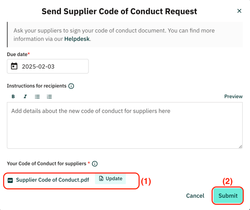This screenshot has width=250, height=210.
Task: Click the Preview link above the editor
Action: (x=233, y=97)
